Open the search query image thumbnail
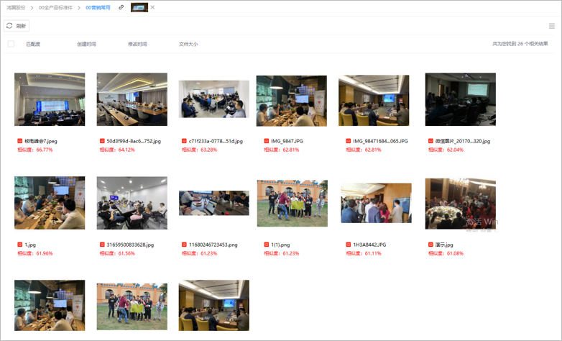Screen dimensions: 562x341 click(x=139, y=7)
